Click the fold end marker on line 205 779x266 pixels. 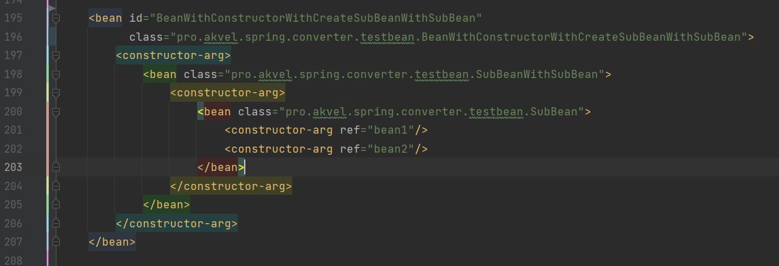click(x=56, y=204)
